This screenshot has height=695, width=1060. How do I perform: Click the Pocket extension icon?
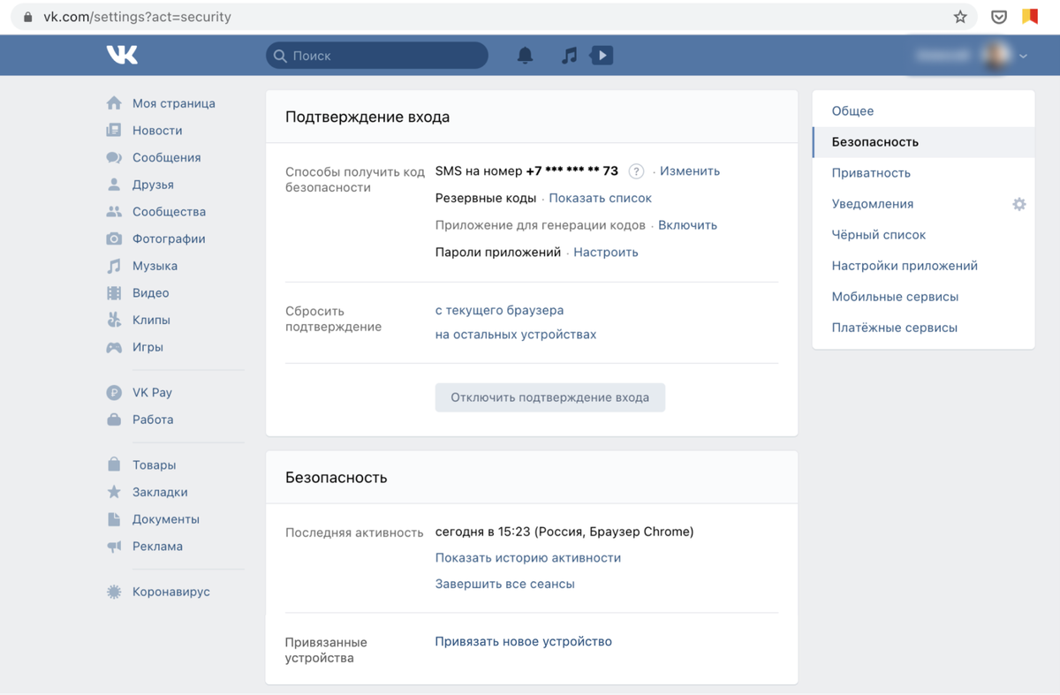tap(998, 17)
